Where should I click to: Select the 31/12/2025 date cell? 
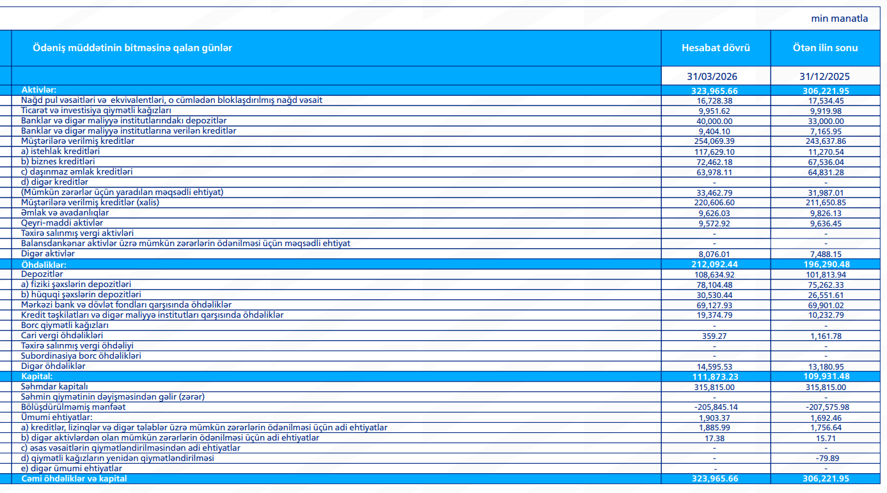point(825,76)
